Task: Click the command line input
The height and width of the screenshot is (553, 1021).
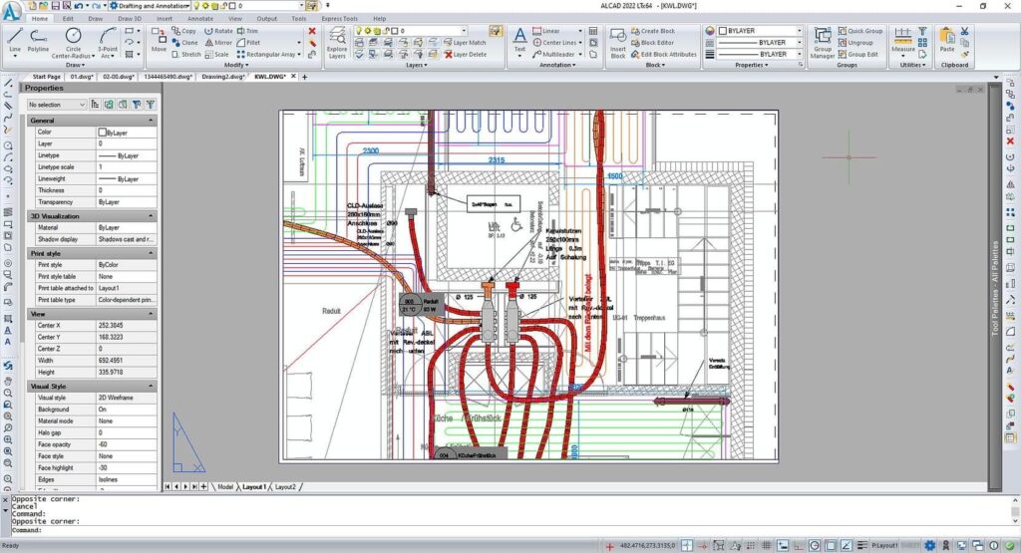Action: (x=508, y=530)
